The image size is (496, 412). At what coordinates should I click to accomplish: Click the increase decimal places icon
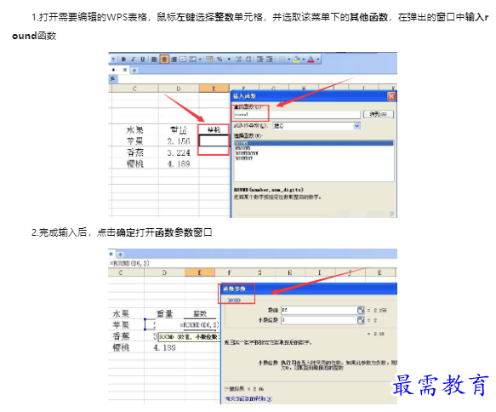pyautogui.click(x=239, y=60)
